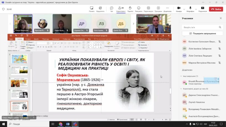Click the red Вийти leave button
Screen dimensions: 226x127
[216, 9]
